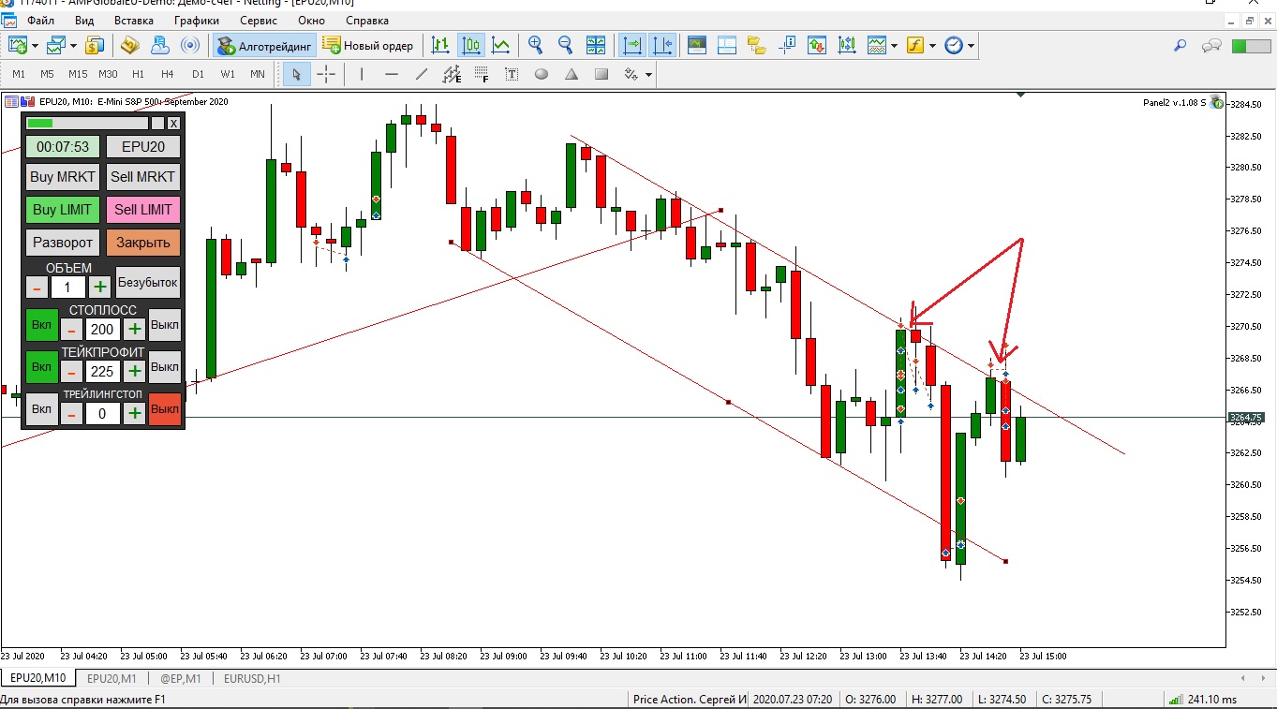Switch chart to bar chart icon
1277x709 pixels.
[440, 45]
